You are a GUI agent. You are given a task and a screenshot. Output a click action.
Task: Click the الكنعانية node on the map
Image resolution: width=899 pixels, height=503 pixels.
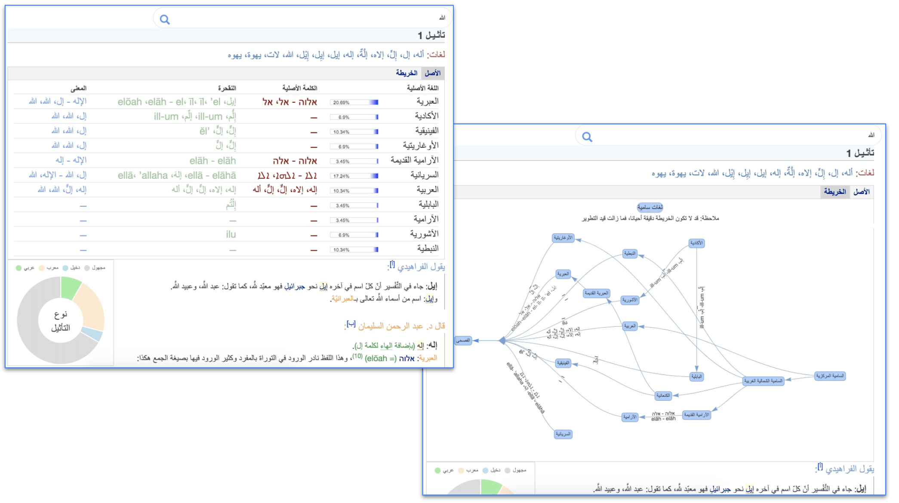(x=663, y=396)
